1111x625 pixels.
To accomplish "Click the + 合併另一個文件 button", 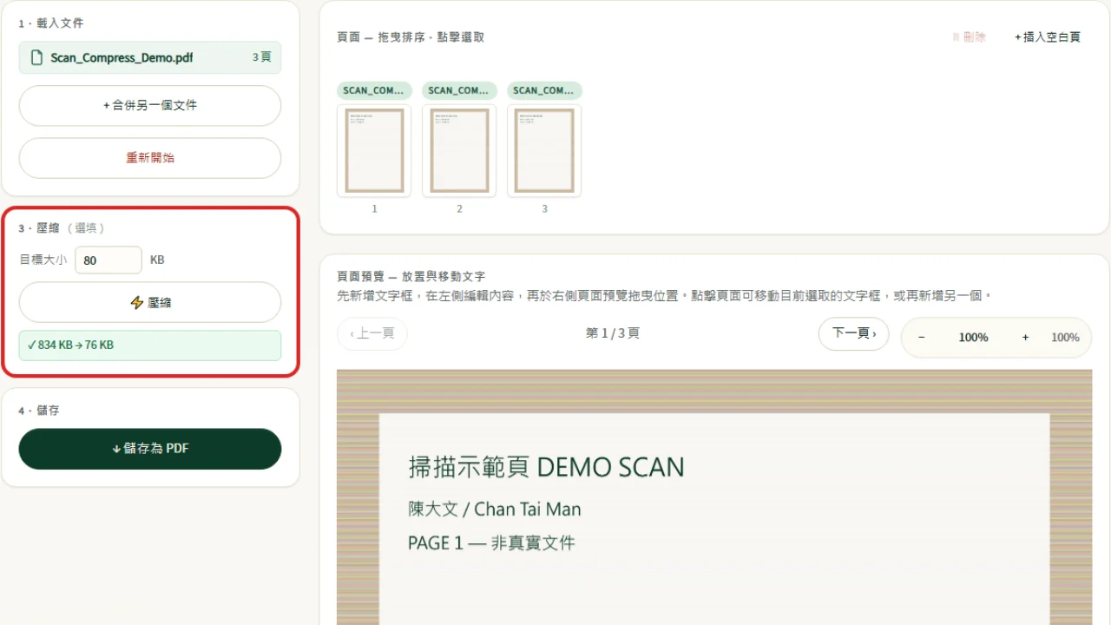I will (150, 105).
